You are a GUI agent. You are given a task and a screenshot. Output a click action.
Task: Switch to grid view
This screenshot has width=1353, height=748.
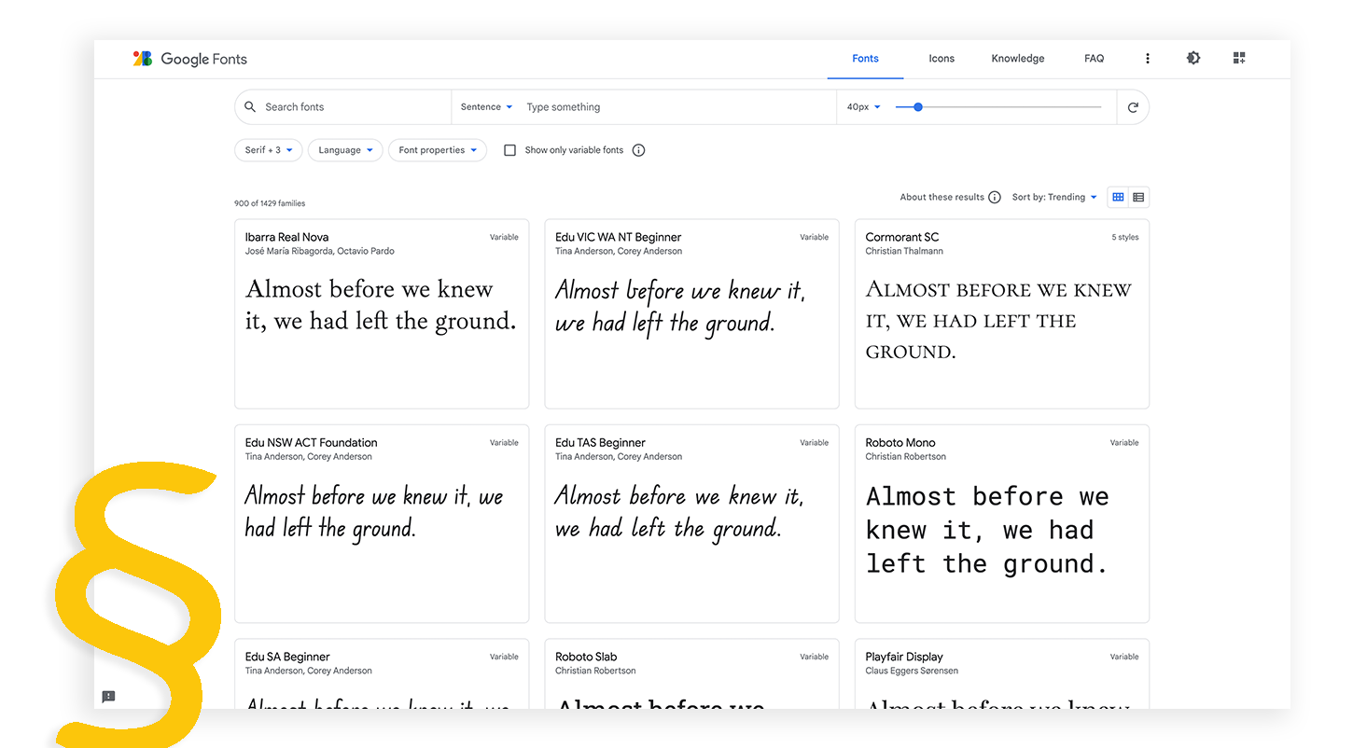point(1118,198)
